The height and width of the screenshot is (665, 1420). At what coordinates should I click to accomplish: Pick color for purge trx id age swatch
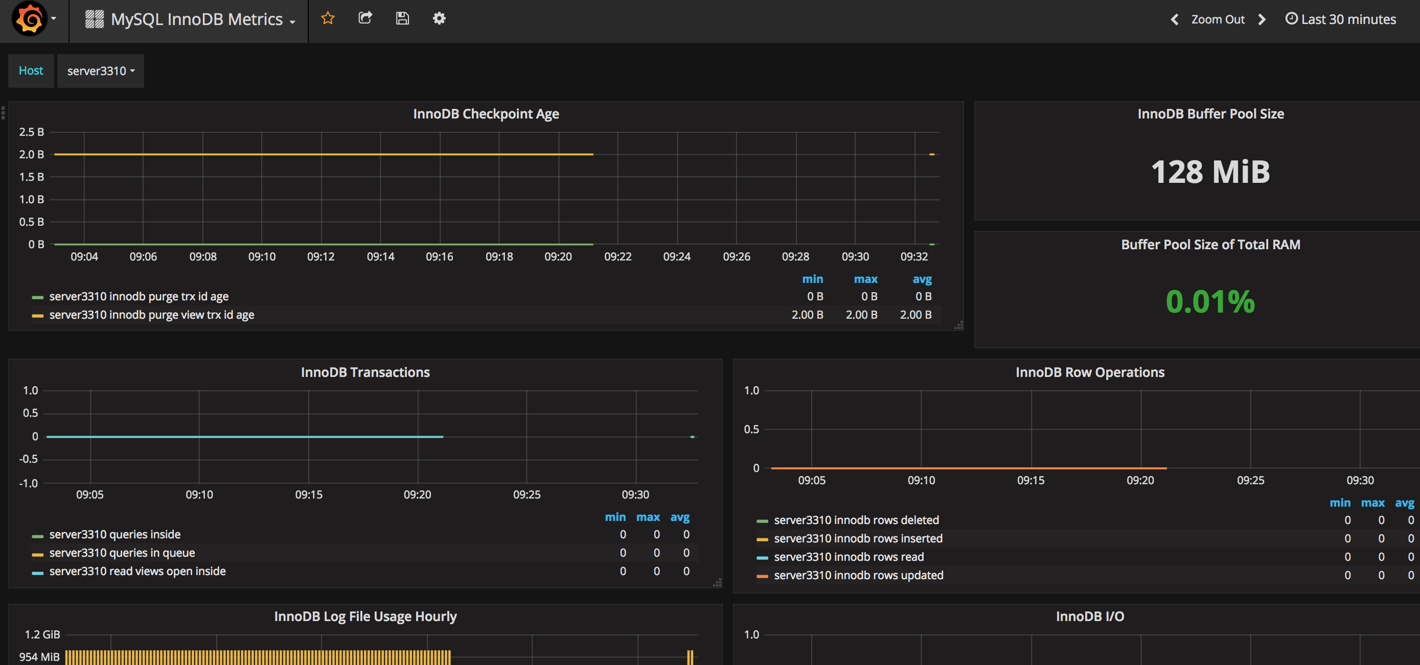[37, 298]
